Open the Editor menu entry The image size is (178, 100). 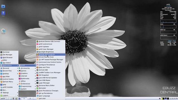coord(9,60)
